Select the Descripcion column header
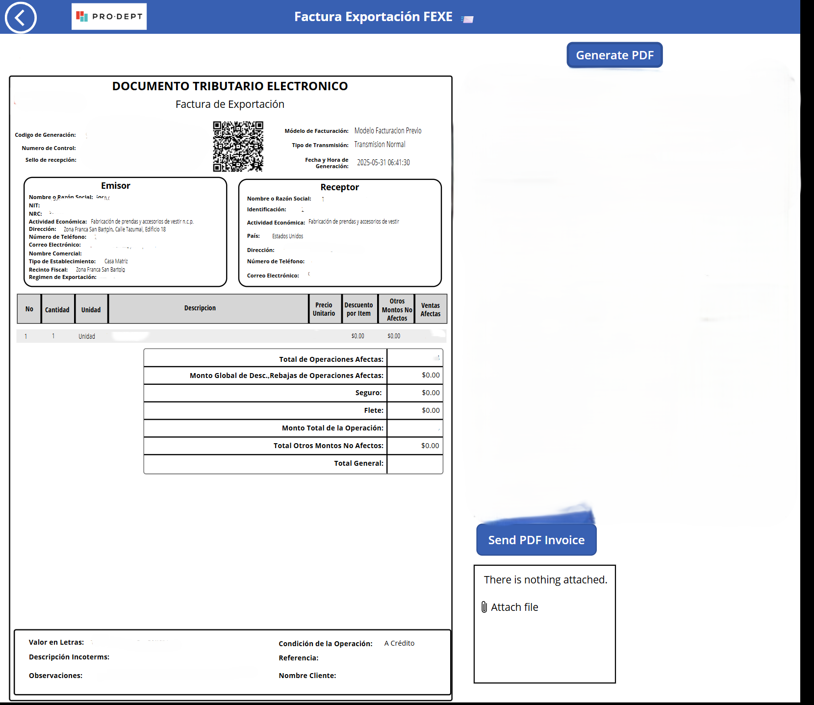This screenshot has width=814, height=705. click(x=200, y=308)
